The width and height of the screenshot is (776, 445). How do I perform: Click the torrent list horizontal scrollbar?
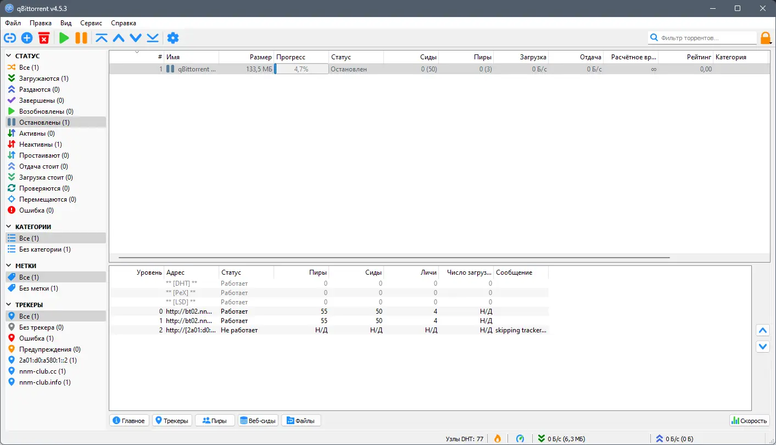[x=394, y=258]
